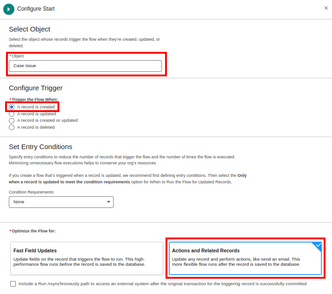Enable the Run Asynchronously path checkbox
This screenshot has height=294, width=332.
coord(13,284)
